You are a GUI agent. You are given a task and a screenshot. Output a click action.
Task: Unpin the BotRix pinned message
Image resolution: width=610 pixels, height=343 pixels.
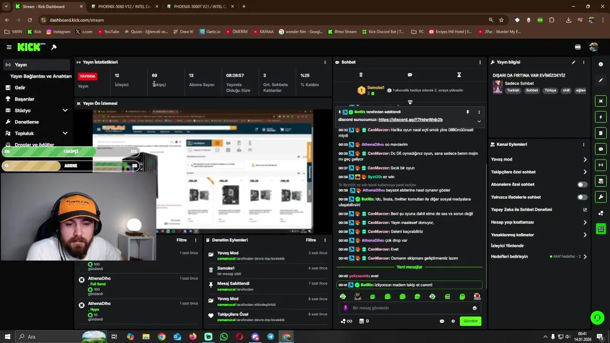(468, 112)
